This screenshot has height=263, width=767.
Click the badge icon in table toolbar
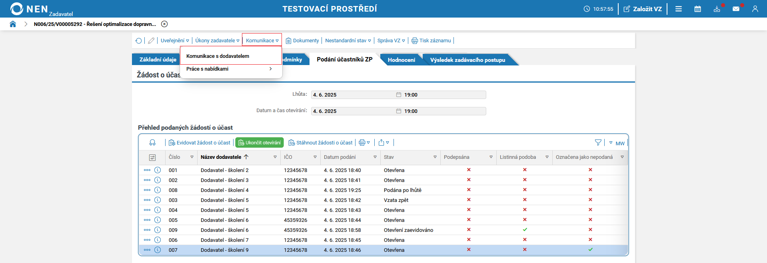[152, 142]
